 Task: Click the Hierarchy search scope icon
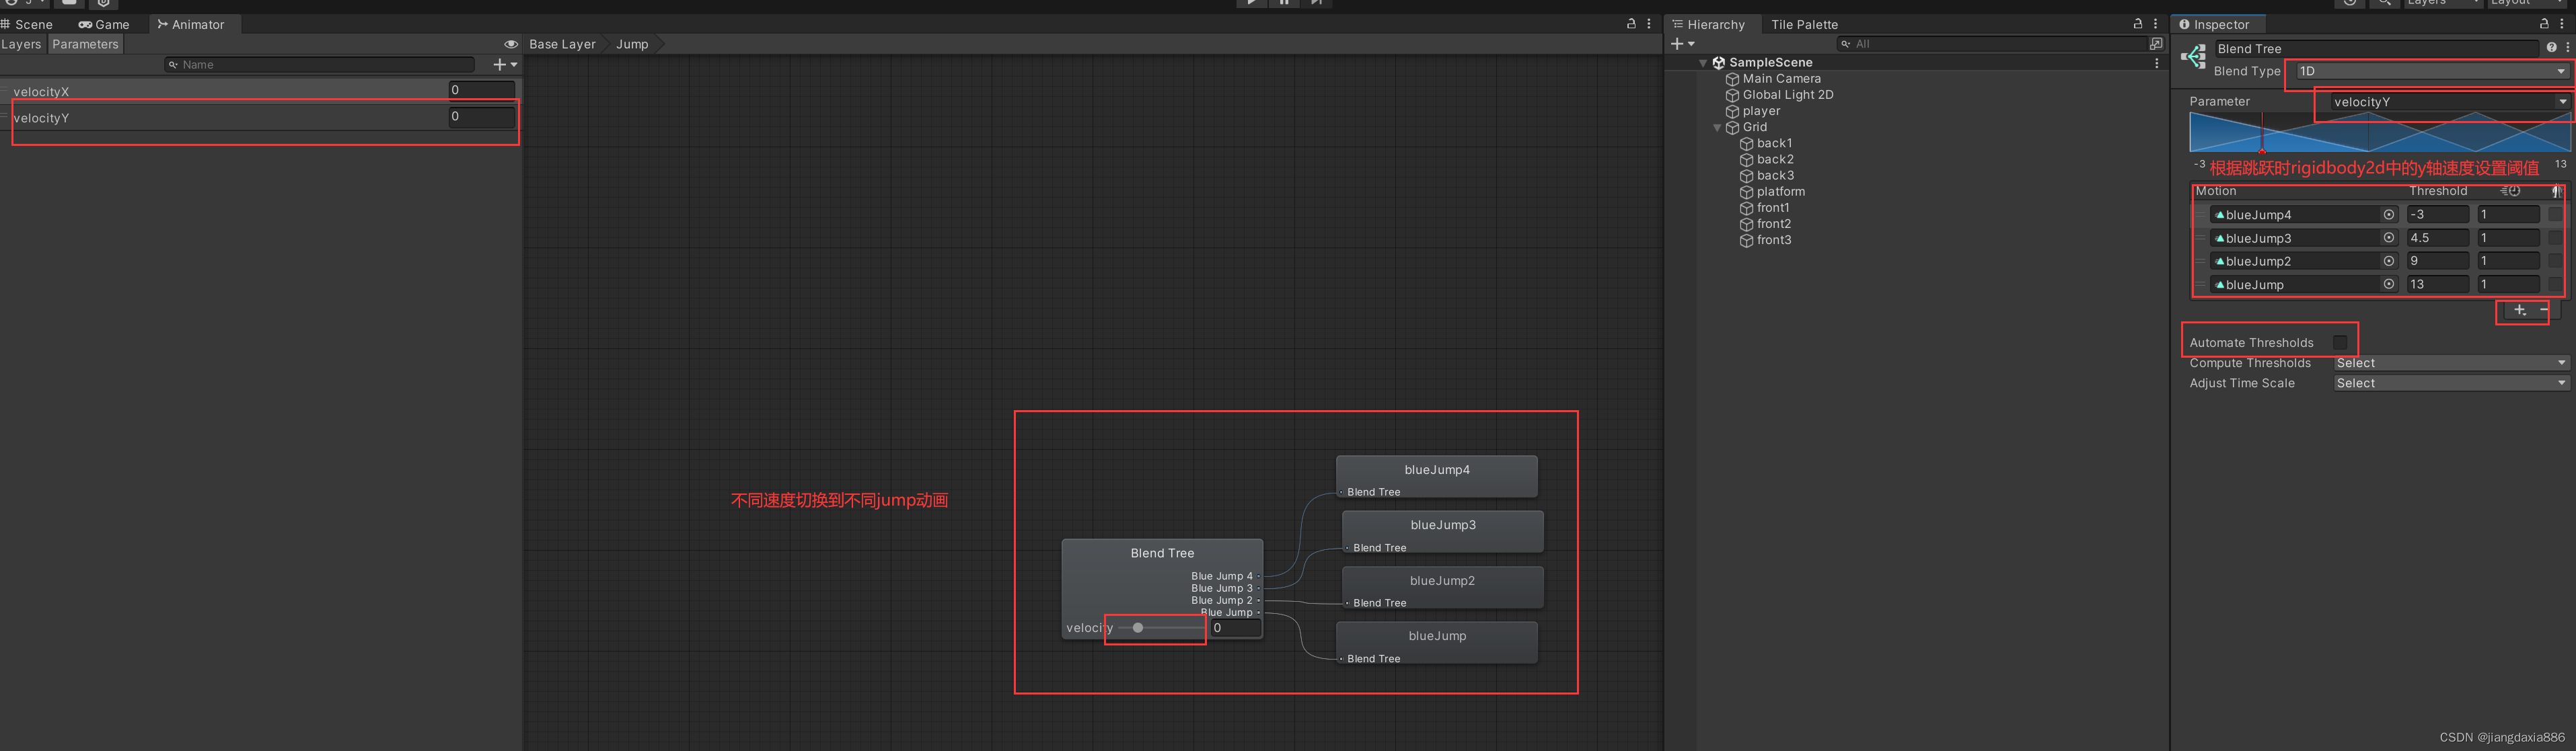tap(2156, 44)
